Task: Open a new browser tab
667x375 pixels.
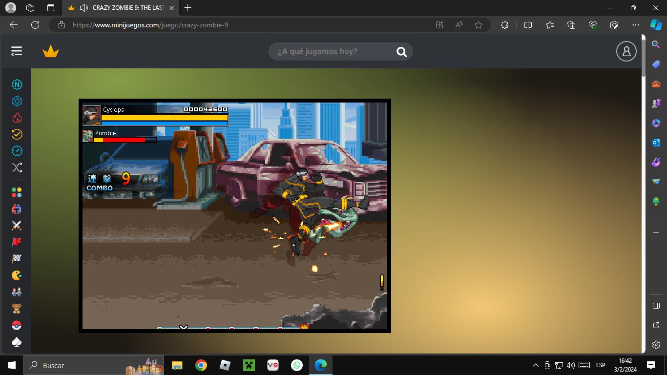Action: coord(188,8)
